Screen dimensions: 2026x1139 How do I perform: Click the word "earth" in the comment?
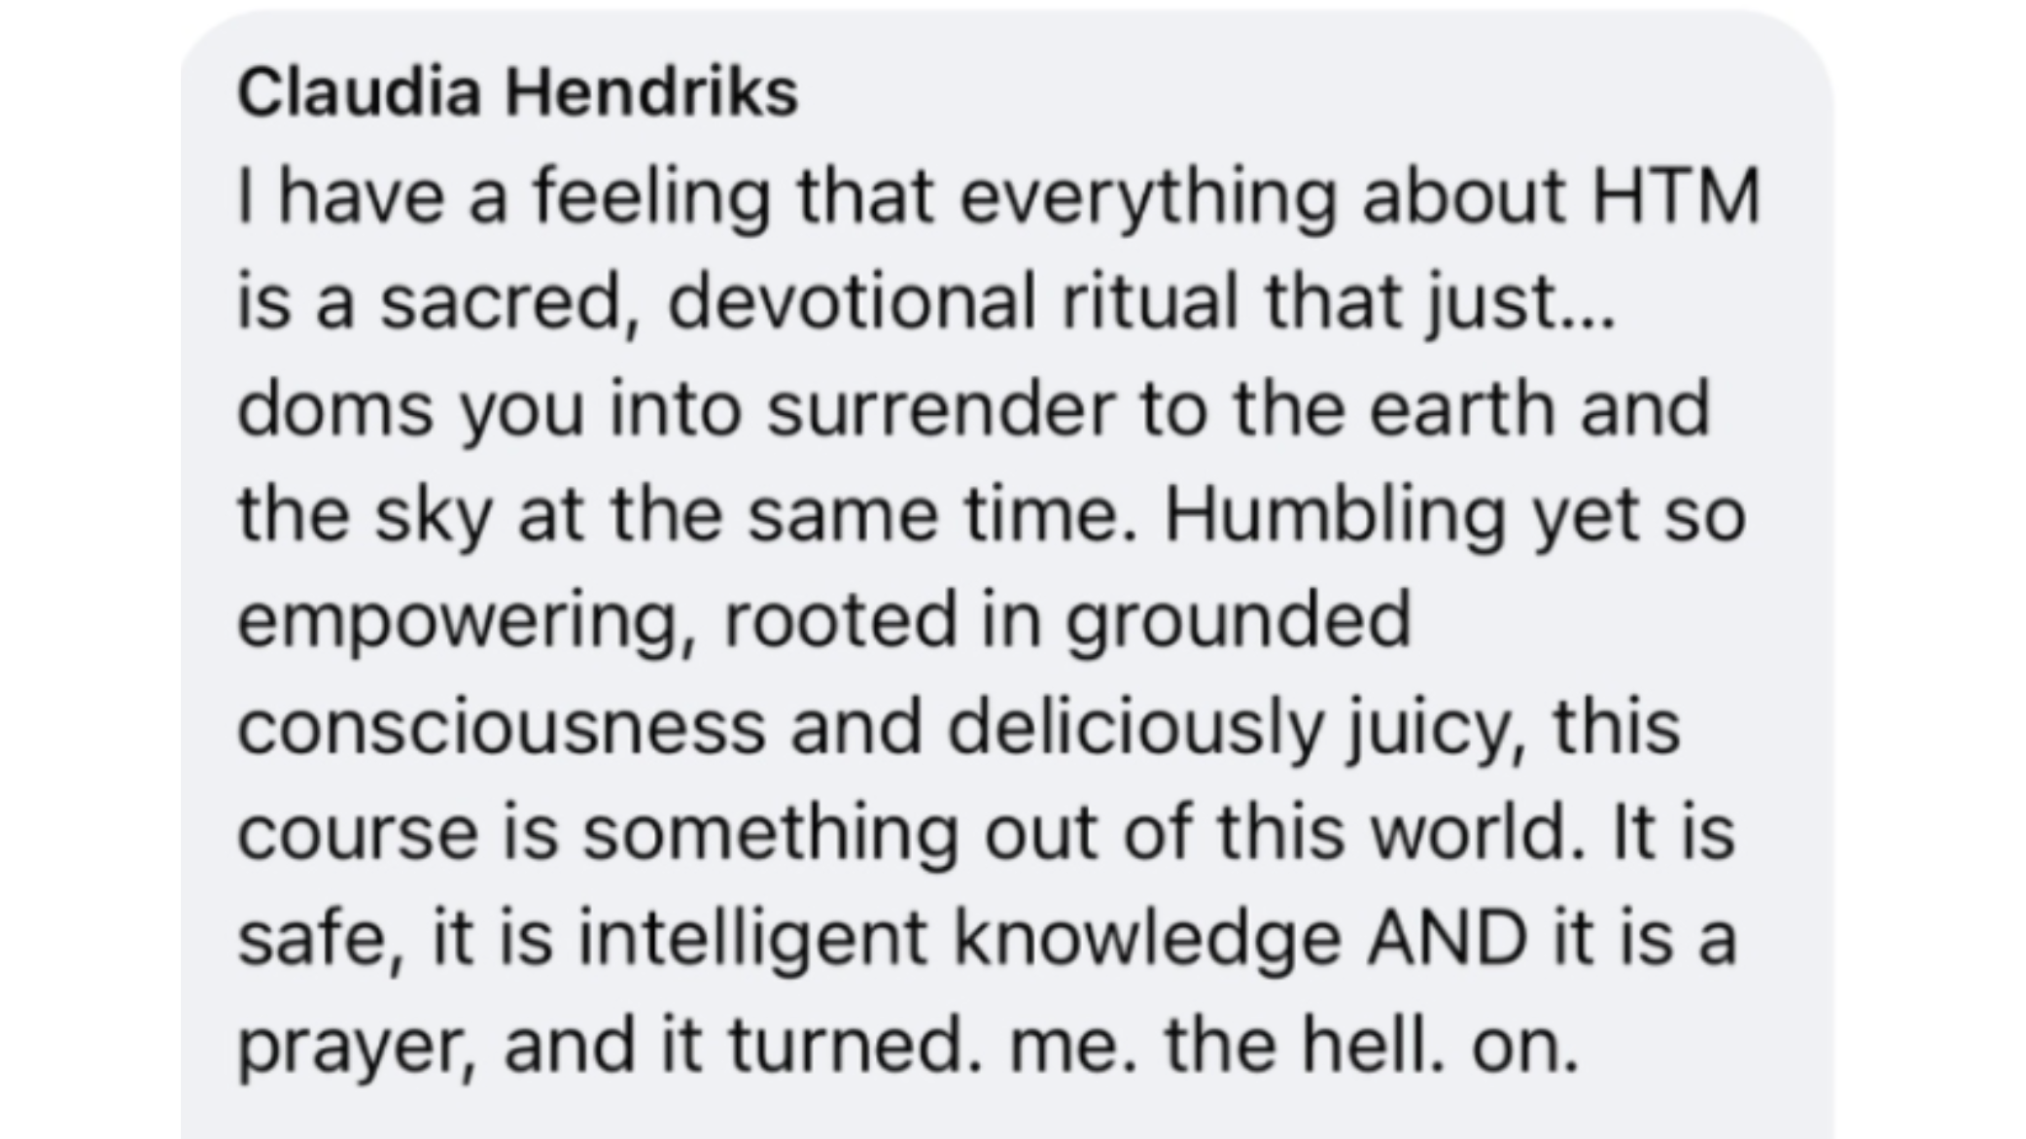pyautogui.click(x=1462, y=407)
